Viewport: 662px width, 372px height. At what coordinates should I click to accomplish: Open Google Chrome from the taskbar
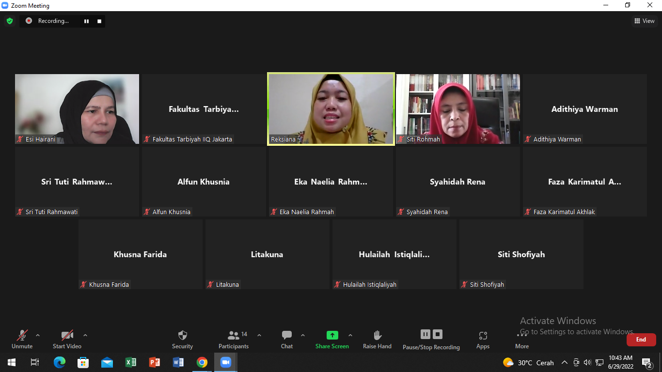202,362
